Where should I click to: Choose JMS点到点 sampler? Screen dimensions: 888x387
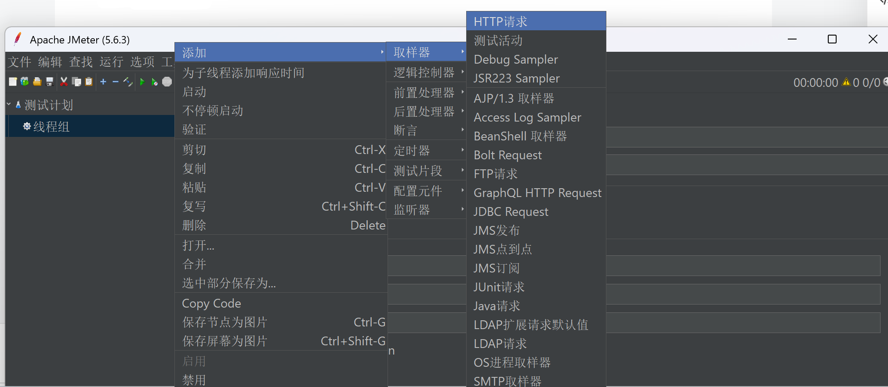tap(536, 249)
